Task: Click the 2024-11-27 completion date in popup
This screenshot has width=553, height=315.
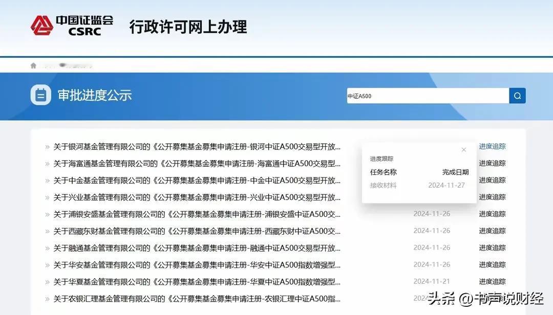Action: coord(446,185)
